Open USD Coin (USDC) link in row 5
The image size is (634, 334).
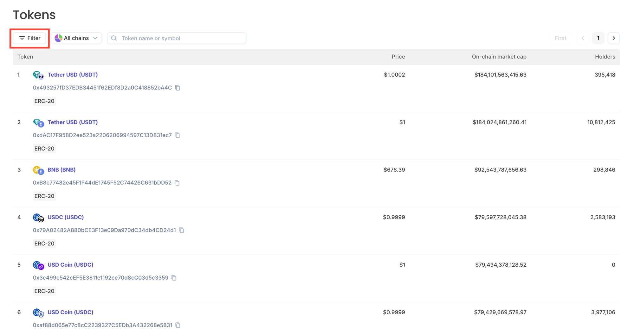(x=70, y=264)
